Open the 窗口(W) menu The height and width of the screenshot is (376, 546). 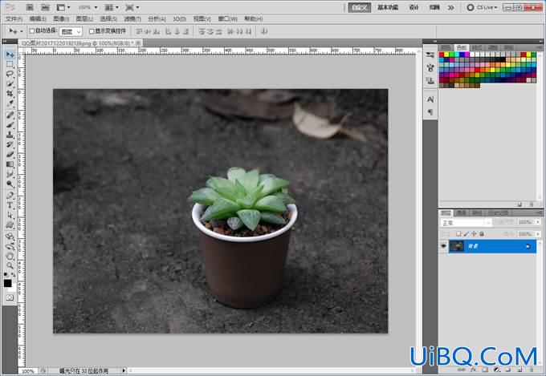227,18
